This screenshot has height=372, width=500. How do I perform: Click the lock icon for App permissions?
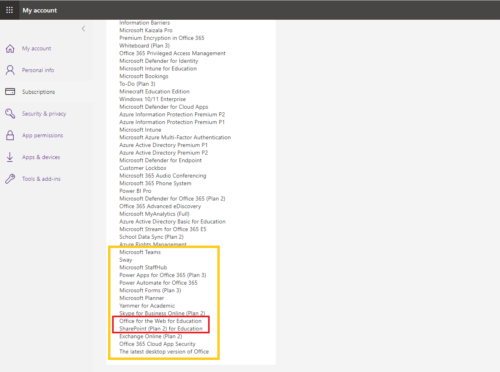tap(10, 135)
